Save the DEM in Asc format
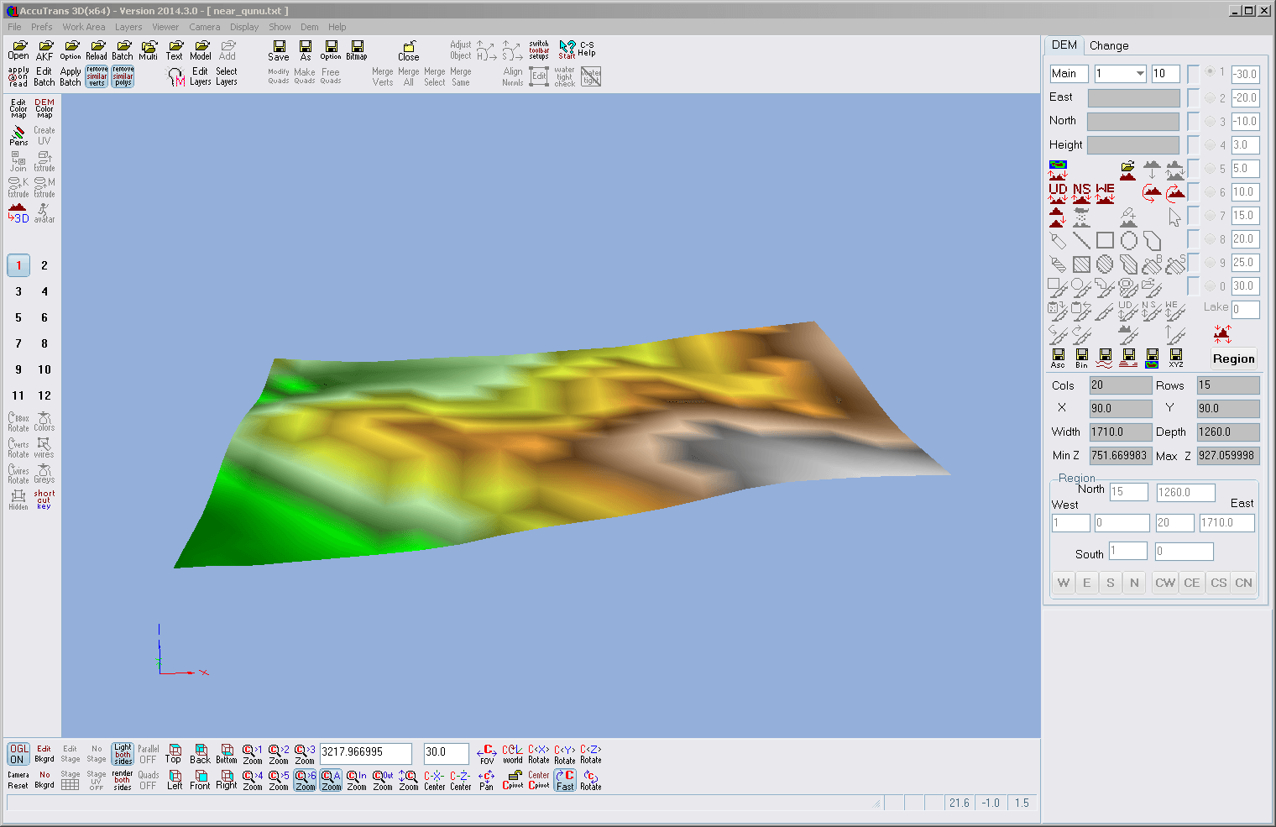The image size is (1276, 827). 1058,357
